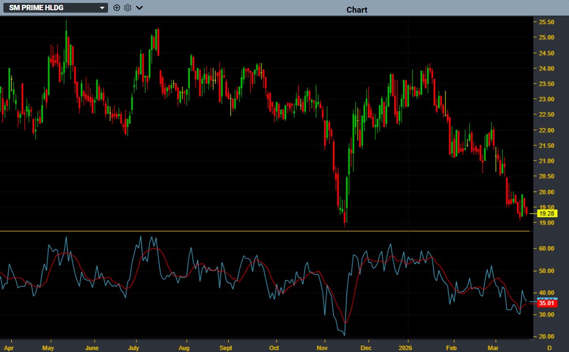Click the 2026 label on time axis
This screenshot has width=569, height=352.
click(405, 348)
